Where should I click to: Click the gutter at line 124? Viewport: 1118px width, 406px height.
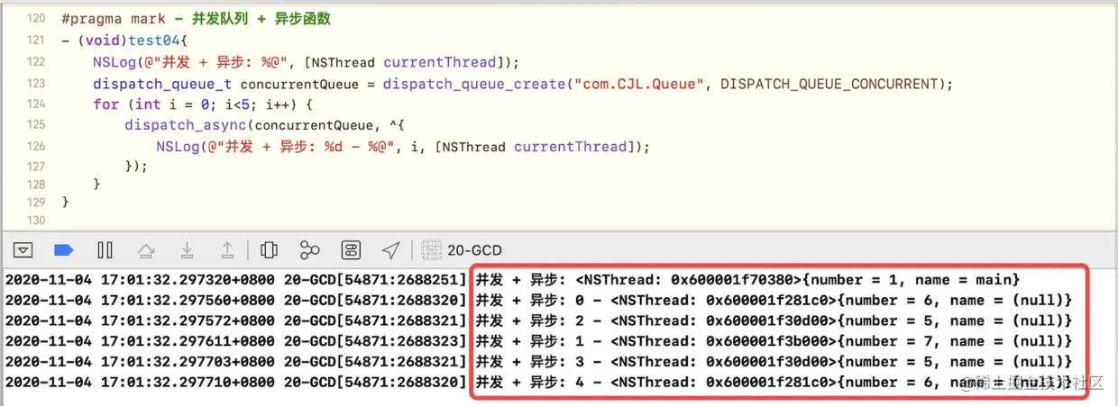(35, 104)
